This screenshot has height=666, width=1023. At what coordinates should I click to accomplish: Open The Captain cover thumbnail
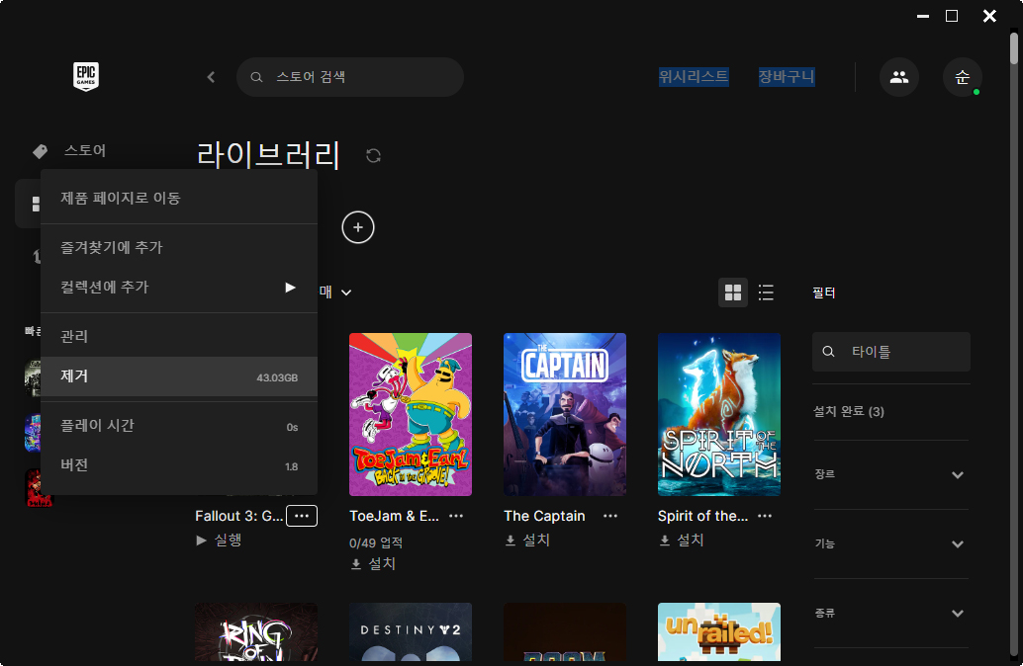(x=565, y=414)
